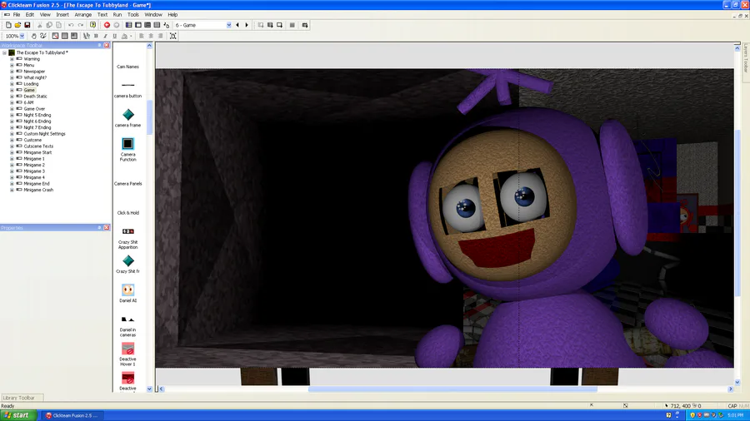Image resolution: width=750 pixels, height=421 pixels.
Task: Open the Window menu
Action: tap(153, 15)
